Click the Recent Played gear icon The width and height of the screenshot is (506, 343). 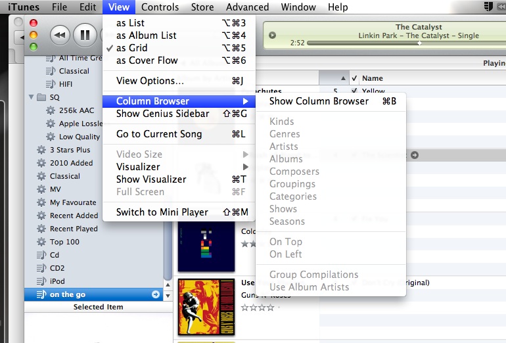(41, 229)
